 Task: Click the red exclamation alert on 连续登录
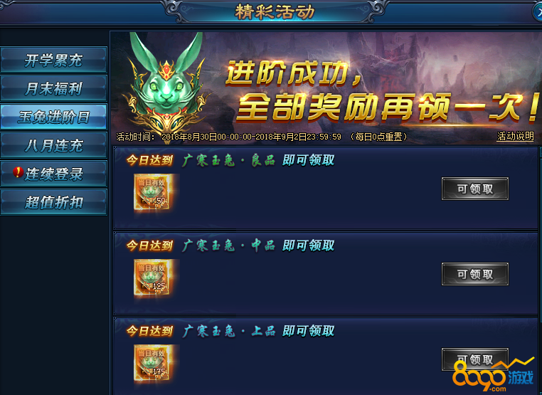point(18,172)
